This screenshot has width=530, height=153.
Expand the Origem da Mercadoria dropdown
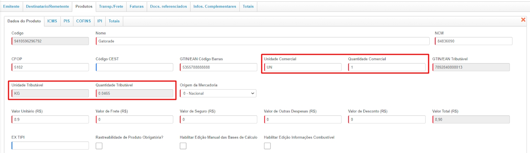point(218,94)
